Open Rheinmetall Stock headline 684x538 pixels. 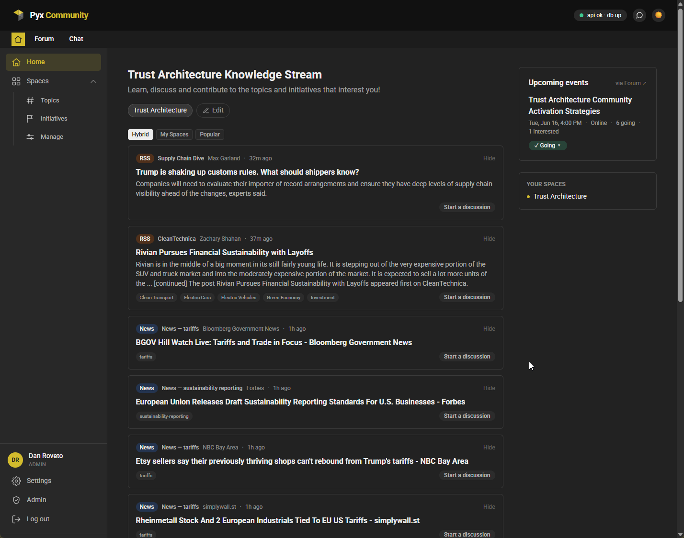point(277,521)
